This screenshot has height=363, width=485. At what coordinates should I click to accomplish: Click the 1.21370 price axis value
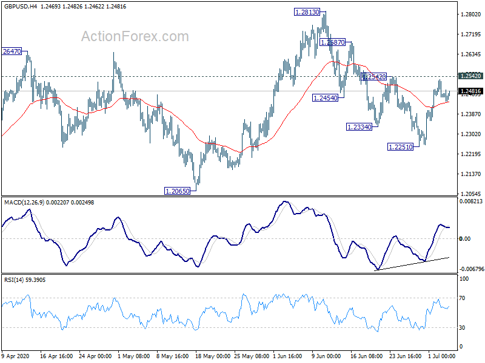[471, 174]
